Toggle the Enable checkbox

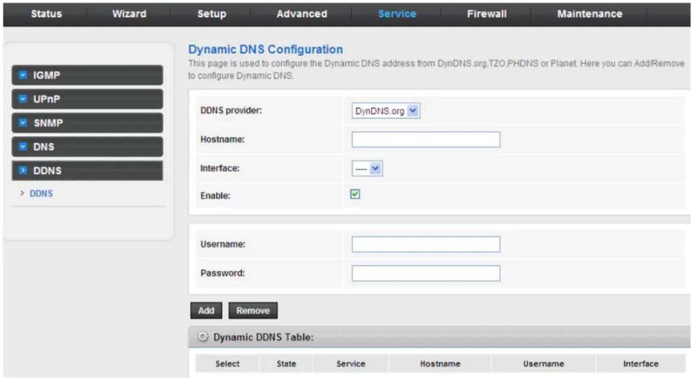[x=356, y=195]
